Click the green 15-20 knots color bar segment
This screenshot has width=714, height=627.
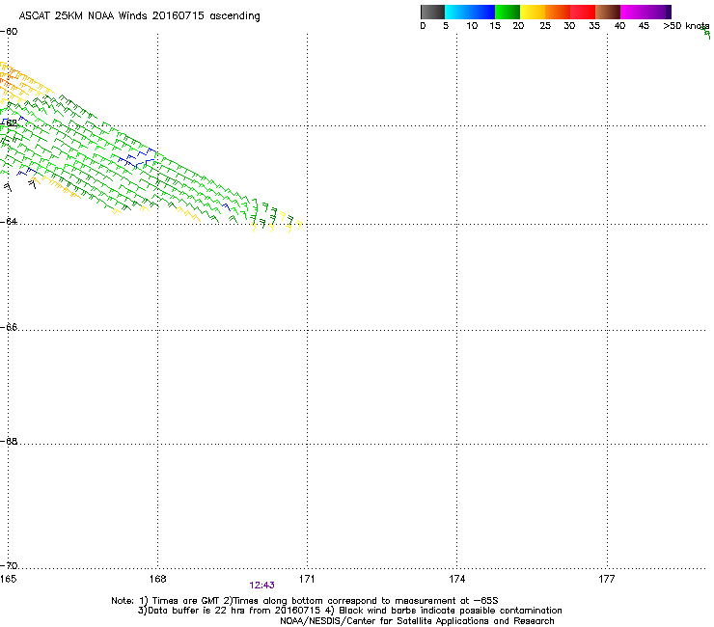click(508, 12)
